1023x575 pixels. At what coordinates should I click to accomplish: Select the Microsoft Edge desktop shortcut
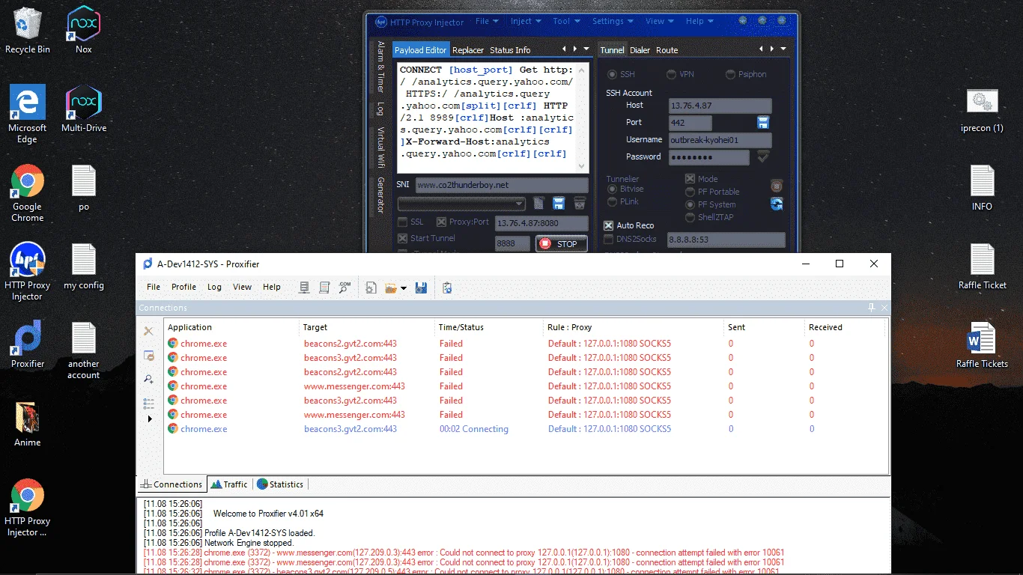[28, 114]
